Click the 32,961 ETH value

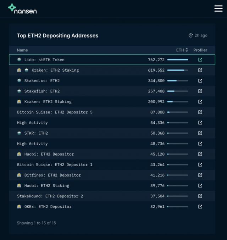[157, 207]
